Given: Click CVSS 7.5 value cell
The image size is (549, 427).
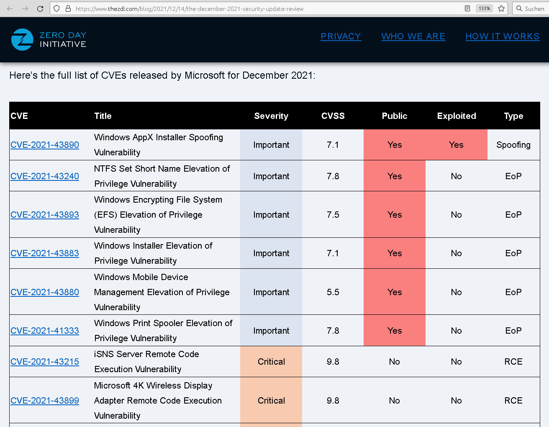Looking at the screenshot, I should [x=333, y=215].
